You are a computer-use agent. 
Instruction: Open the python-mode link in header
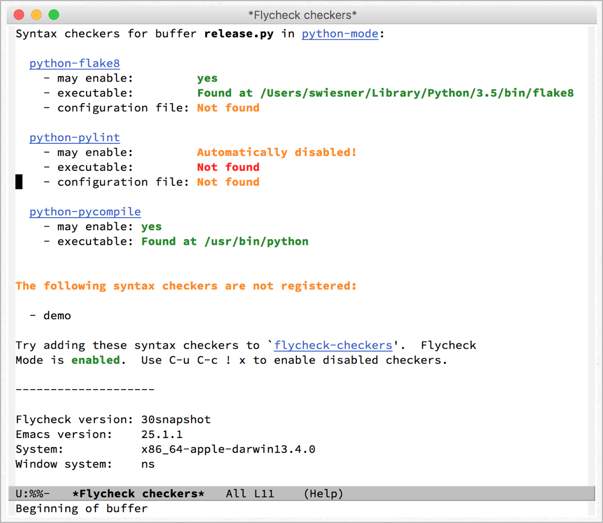point(340,34)
